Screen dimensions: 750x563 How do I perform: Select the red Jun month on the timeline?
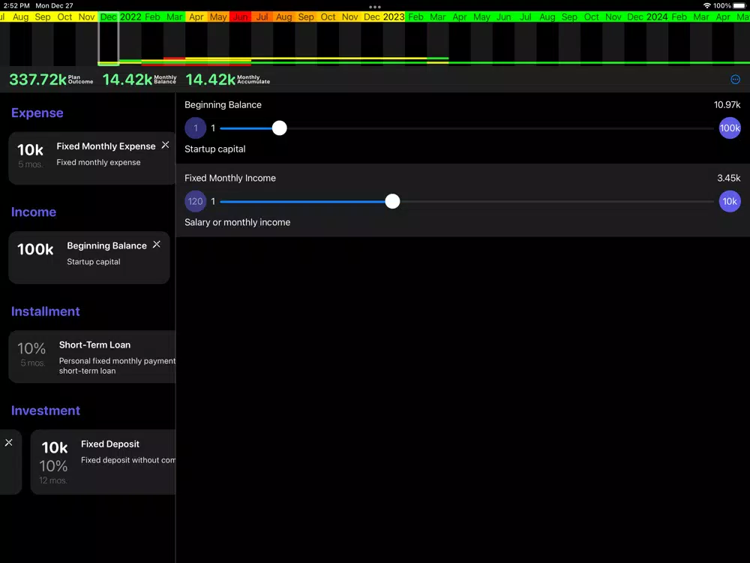240,17
